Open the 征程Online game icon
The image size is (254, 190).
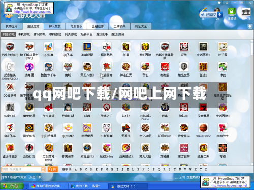click(x=165, y=128)
